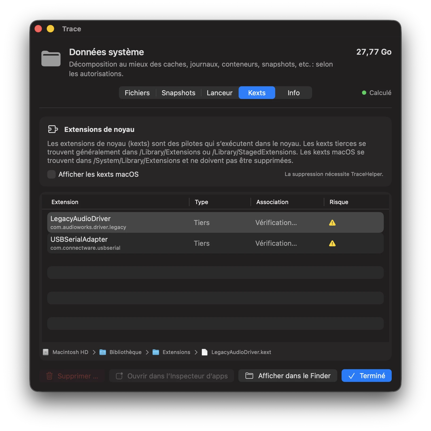Open the Info tab
431x431 pixels.
tap(294, 93)
